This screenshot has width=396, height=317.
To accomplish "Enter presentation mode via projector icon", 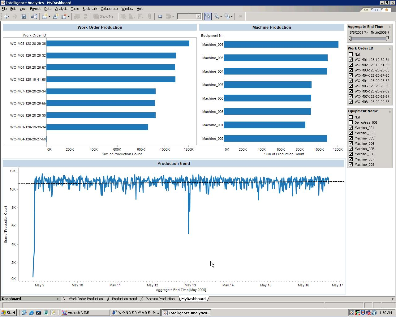I will coord(160,16).
